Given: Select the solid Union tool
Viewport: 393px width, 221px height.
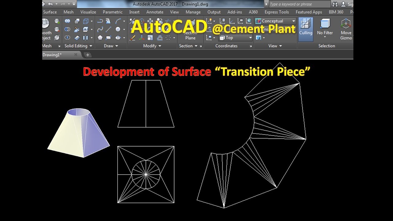Looking at the screenshot, I should pyautogui.click(x=67, y=21).
